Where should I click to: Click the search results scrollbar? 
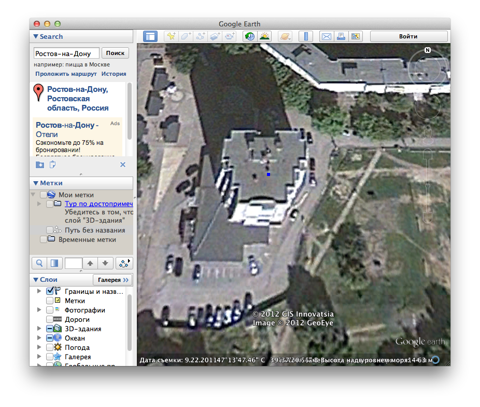(x=130, y=112)
